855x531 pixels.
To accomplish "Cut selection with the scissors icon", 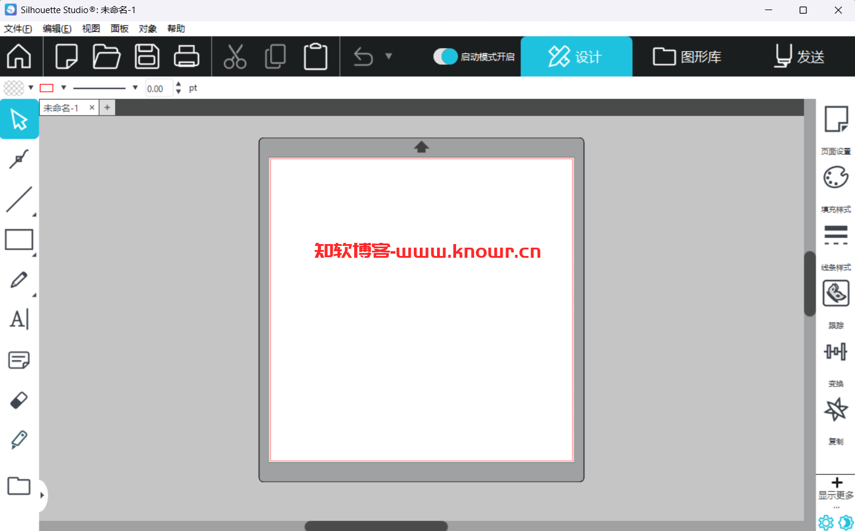I will tap(235, 57).
